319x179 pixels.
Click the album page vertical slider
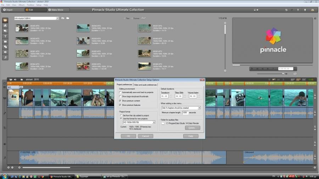pyautogui.click(x=225, y=29)
